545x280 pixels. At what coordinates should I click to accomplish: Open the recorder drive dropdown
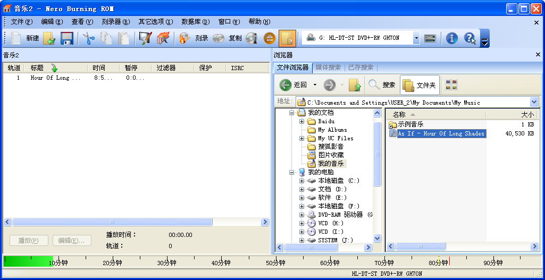coord(416,38)
